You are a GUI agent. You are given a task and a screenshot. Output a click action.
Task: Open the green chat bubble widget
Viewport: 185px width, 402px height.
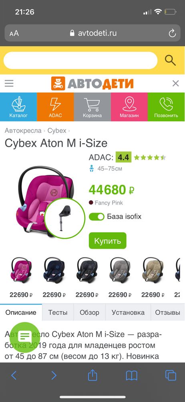(25, 337)
